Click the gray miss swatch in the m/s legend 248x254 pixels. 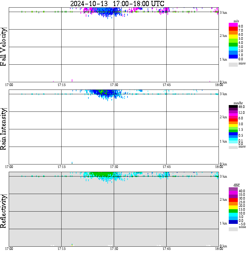click(233, 64)
